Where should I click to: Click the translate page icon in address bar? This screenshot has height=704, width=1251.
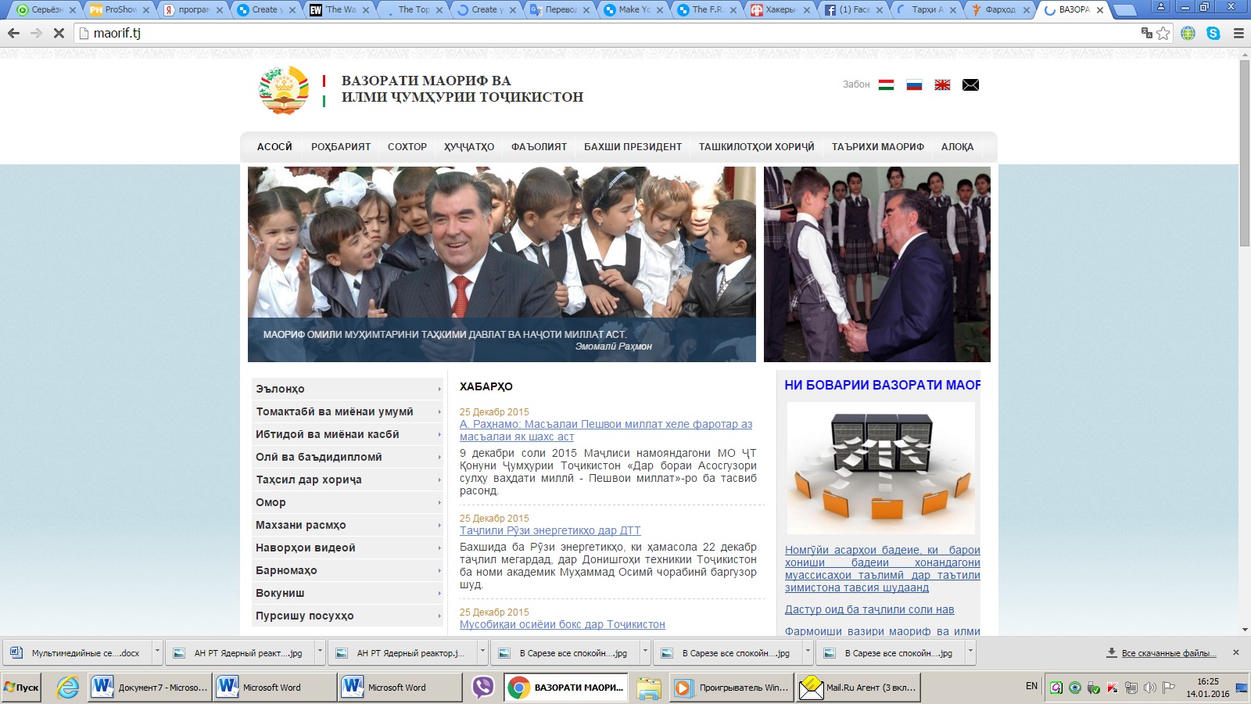[1146, 33]
